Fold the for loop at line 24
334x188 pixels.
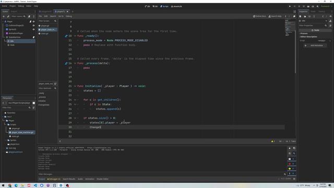(x=75, y=100)
